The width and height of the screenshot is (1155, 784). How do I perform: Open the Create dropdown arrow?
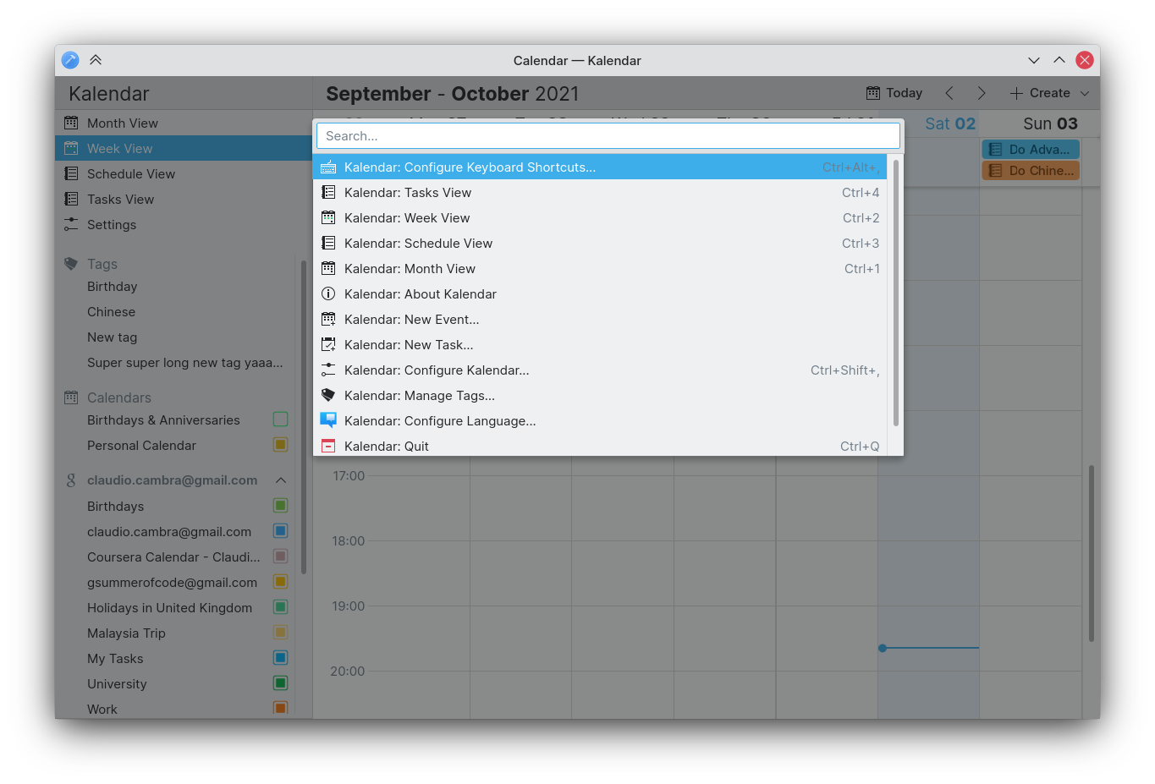click(1085, 93)
